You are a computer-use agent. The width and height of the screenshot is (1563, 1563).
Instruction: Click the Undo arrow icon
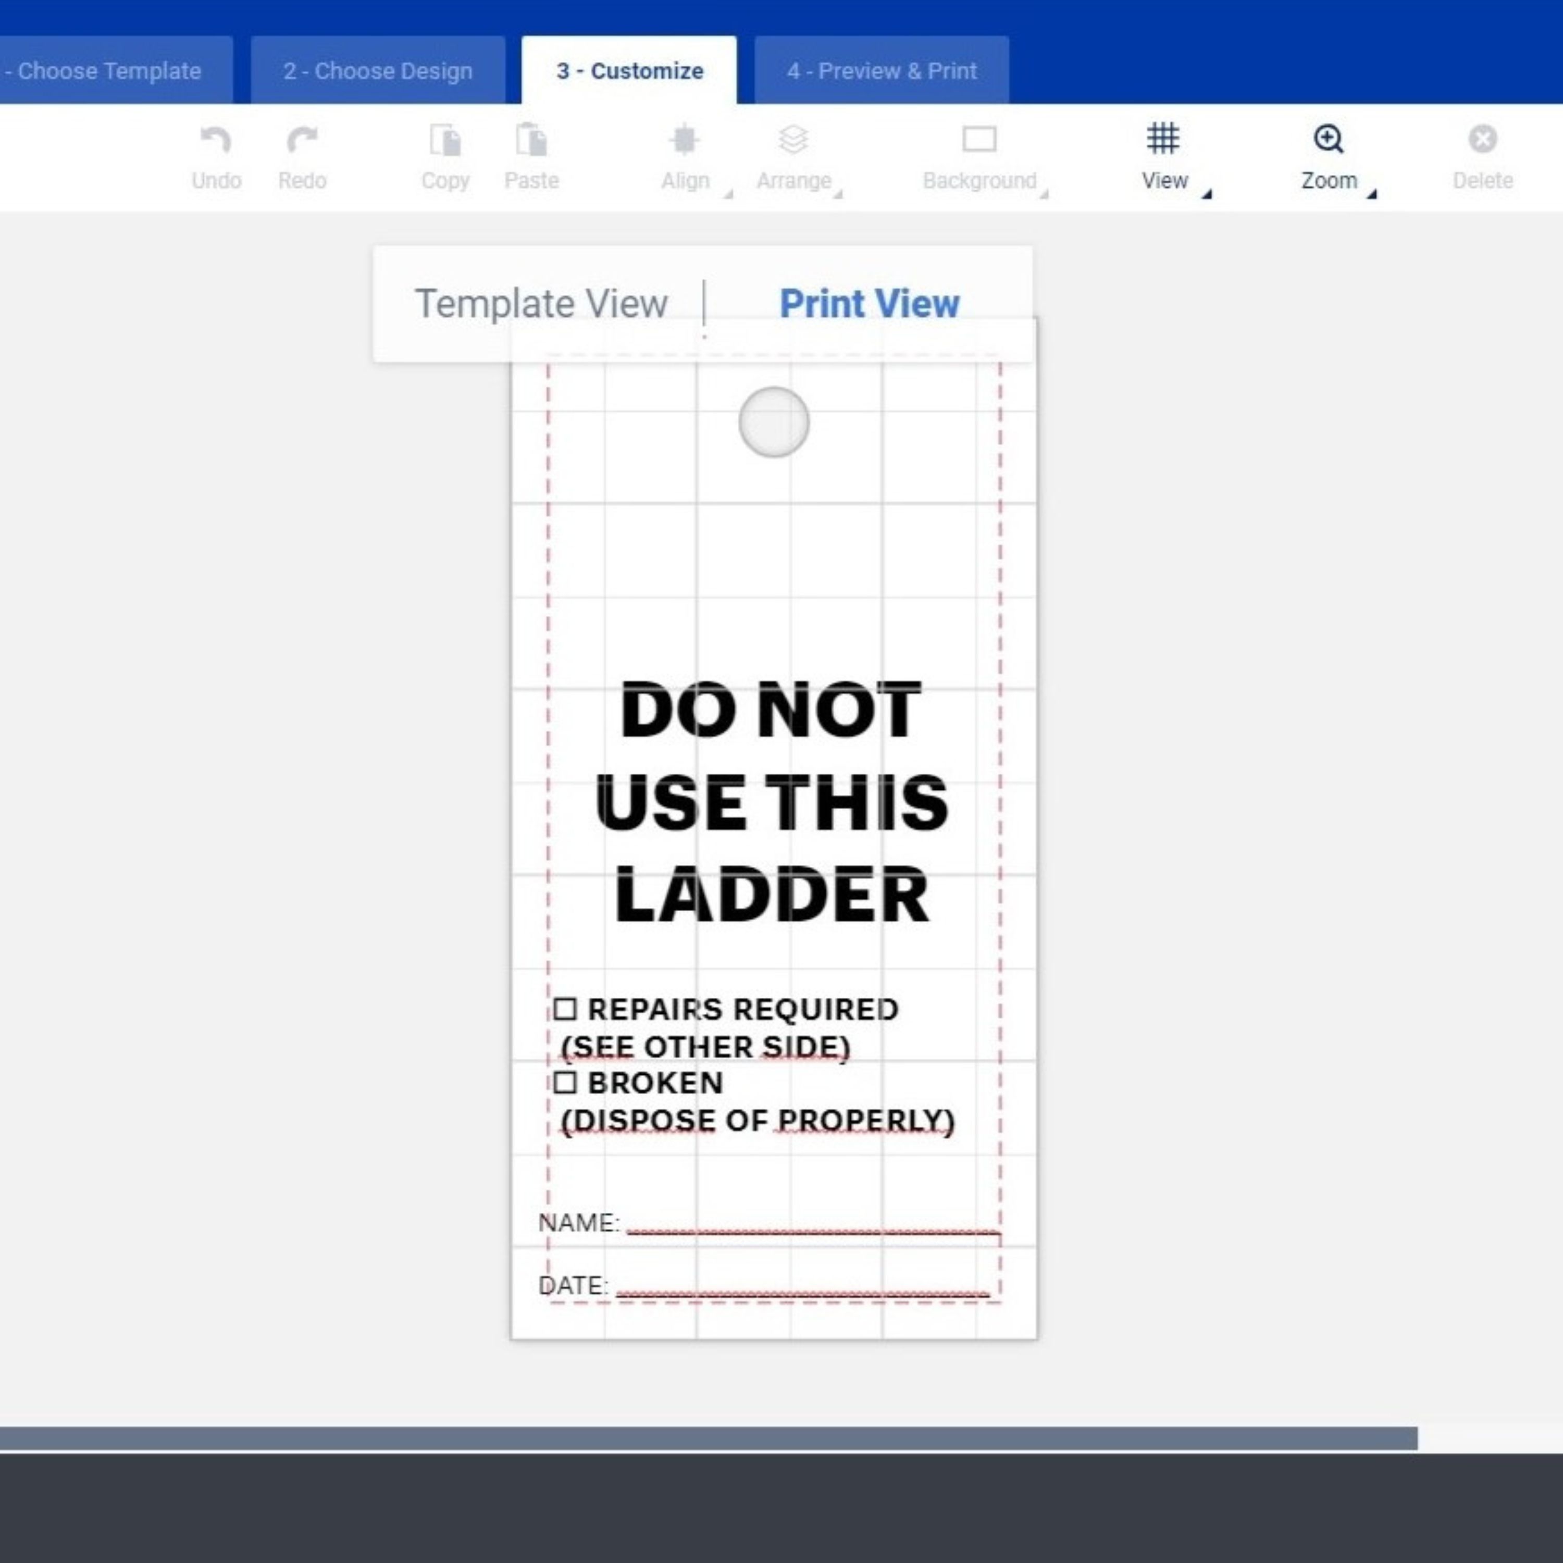click(x=215, y=140)
